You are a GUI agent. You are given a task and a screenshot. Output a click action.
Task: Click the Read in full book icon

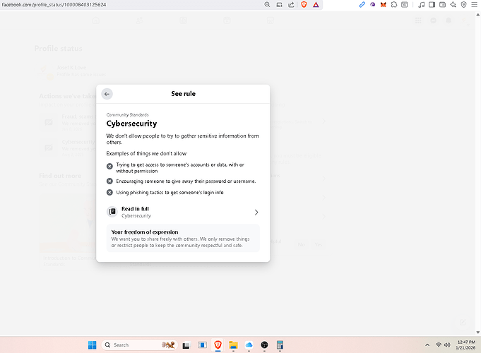coord(112,212)
